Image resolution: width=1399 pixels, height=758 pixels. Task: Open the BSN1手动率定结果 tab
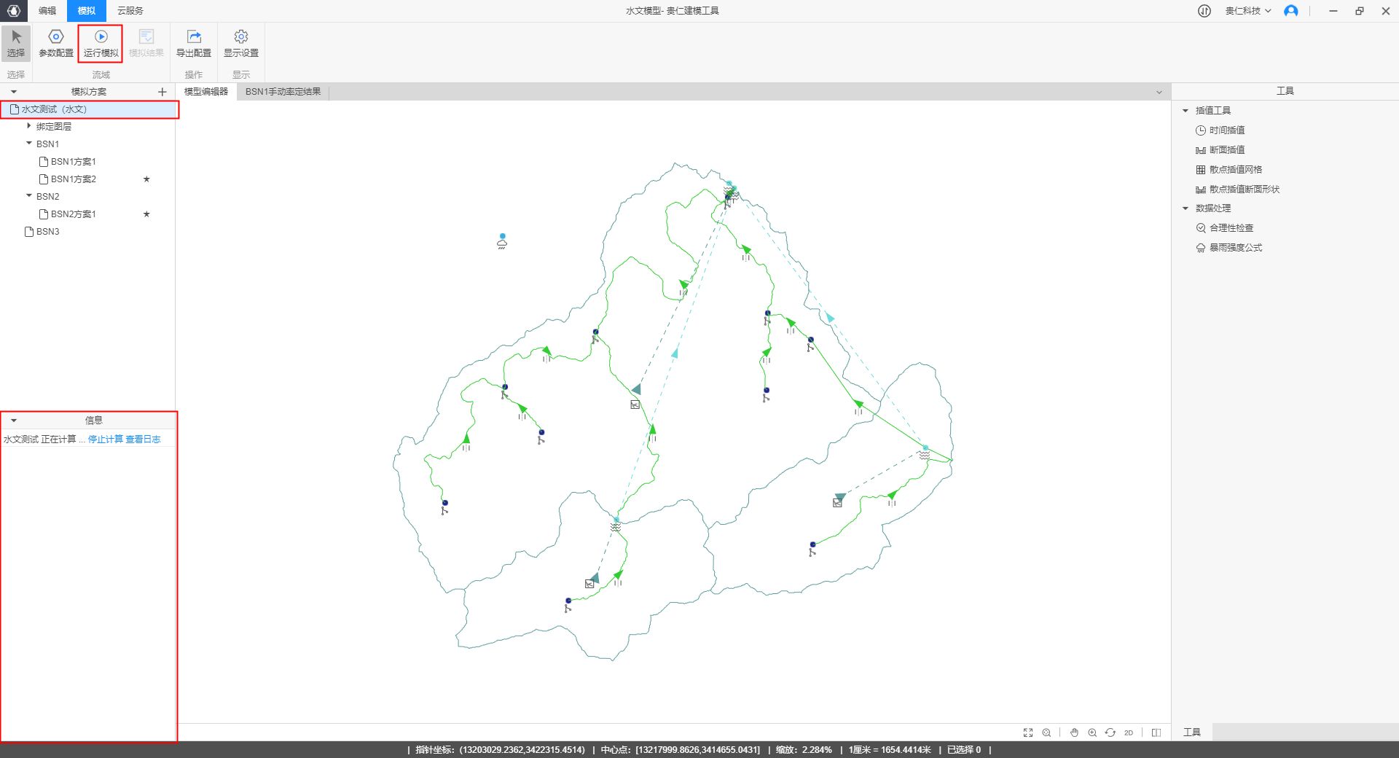(283, 92)
